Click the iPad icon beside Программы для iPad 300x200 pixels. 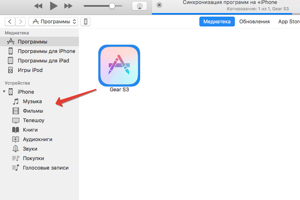click(10, 60)
